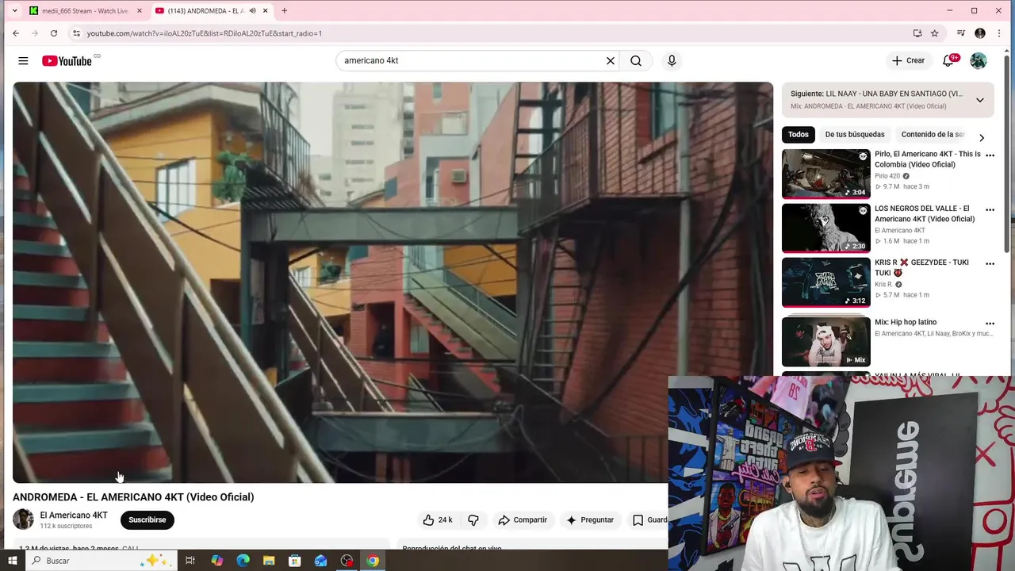Select the Todos filter chip
Screen dimensions: 1015x571
(799, 135)
